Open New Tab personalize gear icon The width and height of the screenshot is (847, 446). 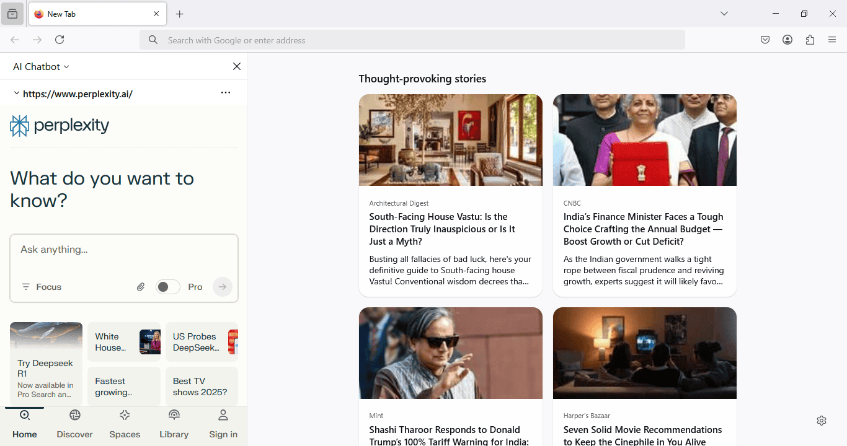point(822,421)
